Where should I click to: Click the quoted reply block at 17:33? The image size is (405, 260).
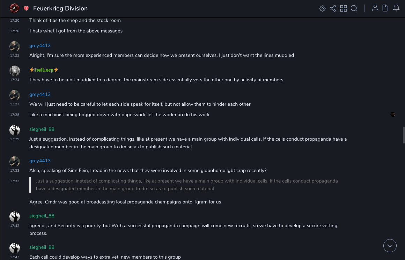point(187,185)
